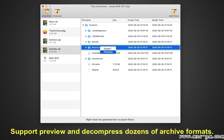Select the learn.bz2 file icon
Screen dimensions: 224x140
45,59
